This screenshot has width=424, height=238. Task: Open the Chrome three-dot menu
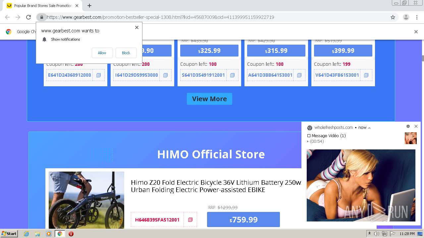pyautogui.click(x=417, y=17)
